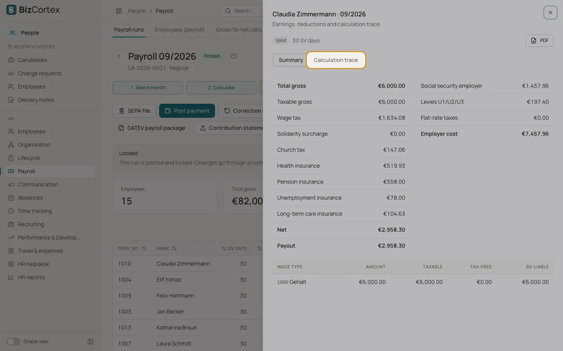Select the Felix Hartmann table row

click(188, 296)
